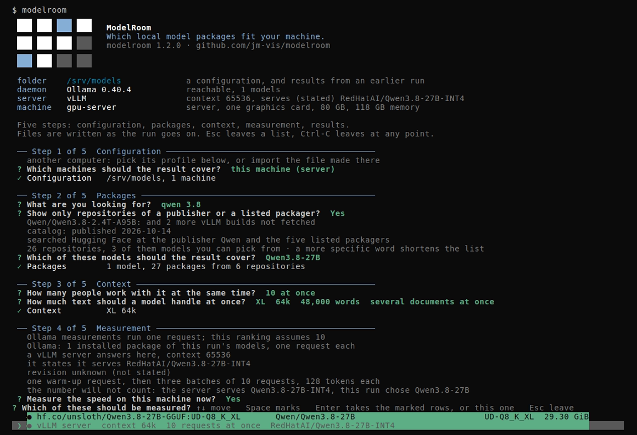
Task: Click the 'Esc leave' hint
Action: 551,408
